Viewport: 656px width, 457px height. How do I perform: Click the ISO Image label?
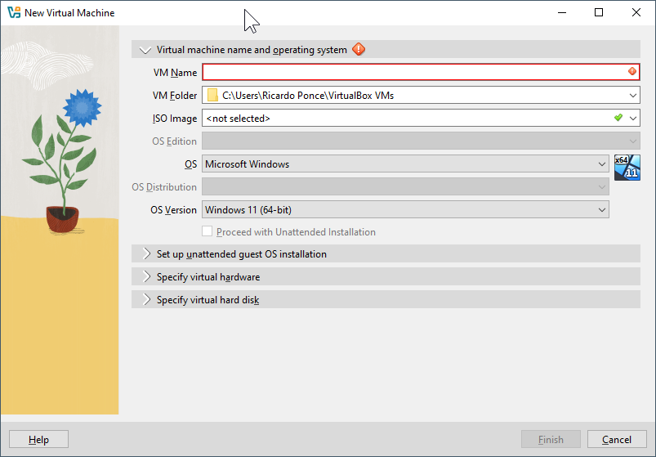tap(175, 119)
